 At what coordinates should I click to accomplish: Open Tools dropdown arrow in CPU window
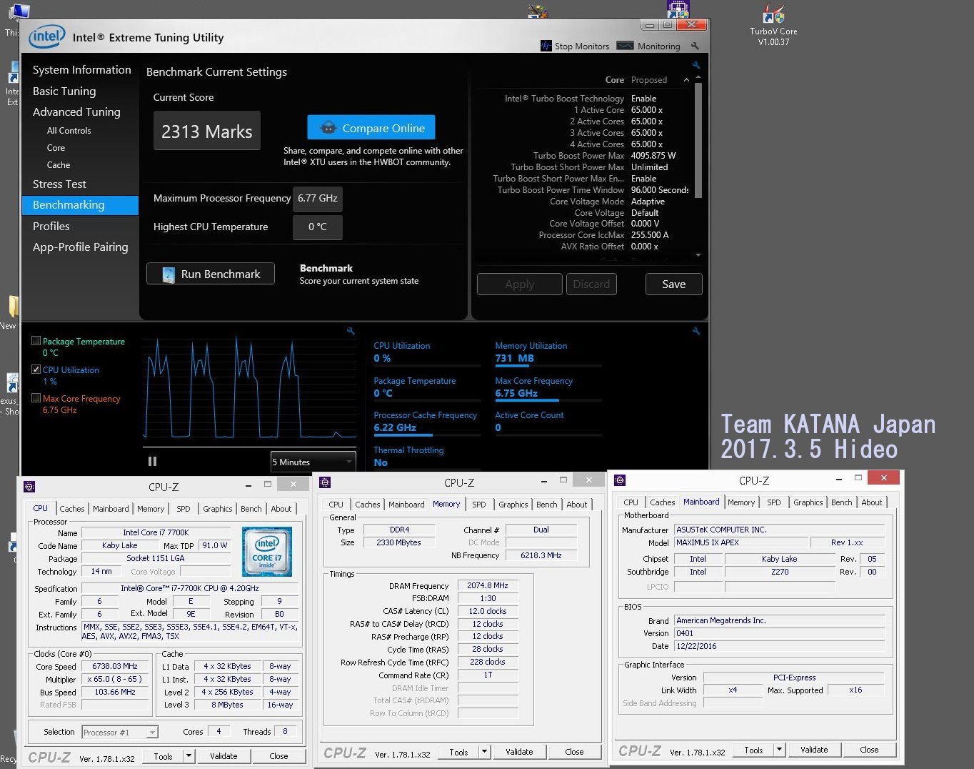tap(189, 756)
